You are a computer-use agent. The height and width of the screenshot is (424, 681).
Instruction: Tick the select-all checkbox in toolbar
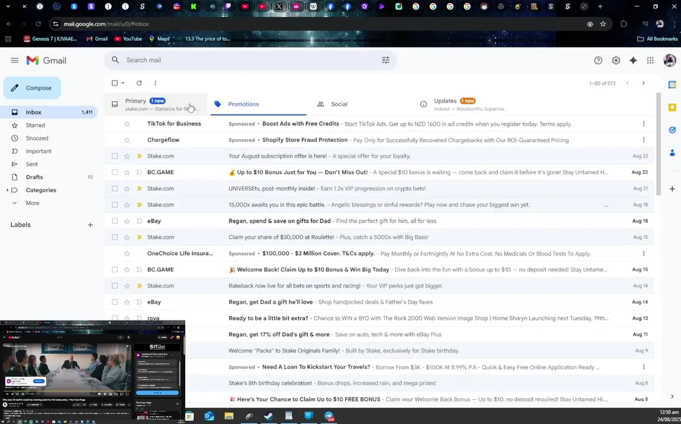click(x=114, y=83)
